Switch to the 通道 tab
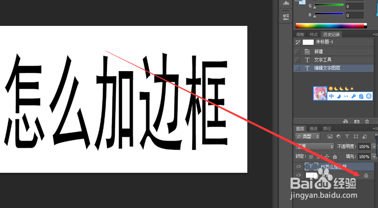 pos(313,128)
